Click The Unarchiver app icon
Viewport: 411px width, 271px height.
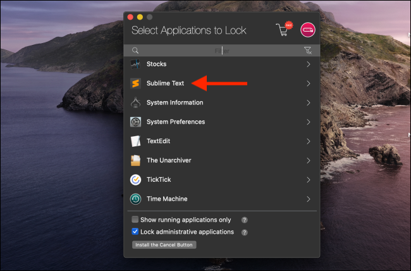[x=135, y=160]
